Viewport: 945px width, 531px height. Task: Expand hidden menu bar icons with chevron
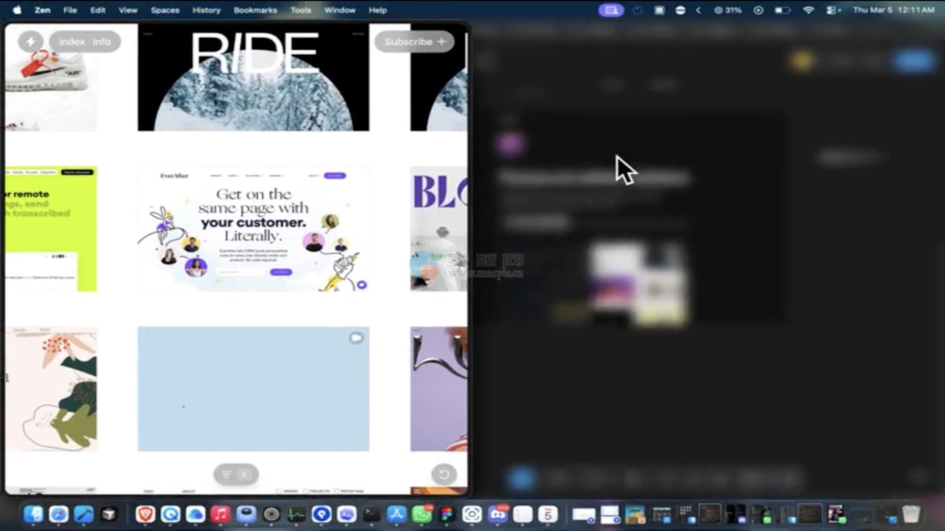point(698,10)
